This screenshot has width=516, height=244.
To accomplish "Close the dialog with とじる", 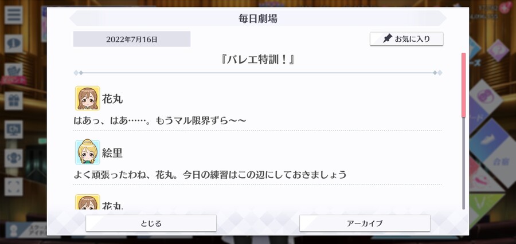I will coord(151,223).
